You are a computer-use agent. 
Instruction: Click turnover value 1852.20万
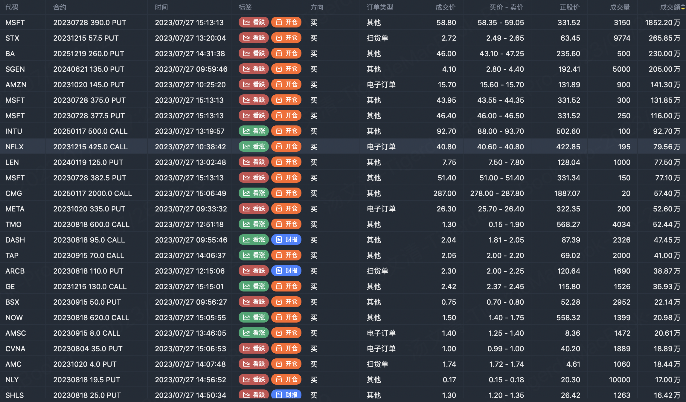(663, 22)
